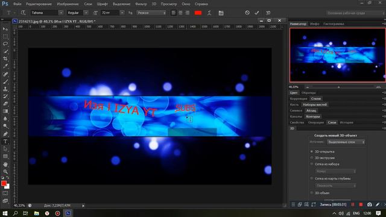Viewport: 386px width, 217px height.
Task: Select the Dodge tool
Action: (5, 126)
